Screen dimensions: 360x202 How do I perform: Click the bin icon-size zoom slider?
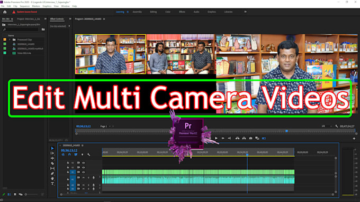coord(31,195)
